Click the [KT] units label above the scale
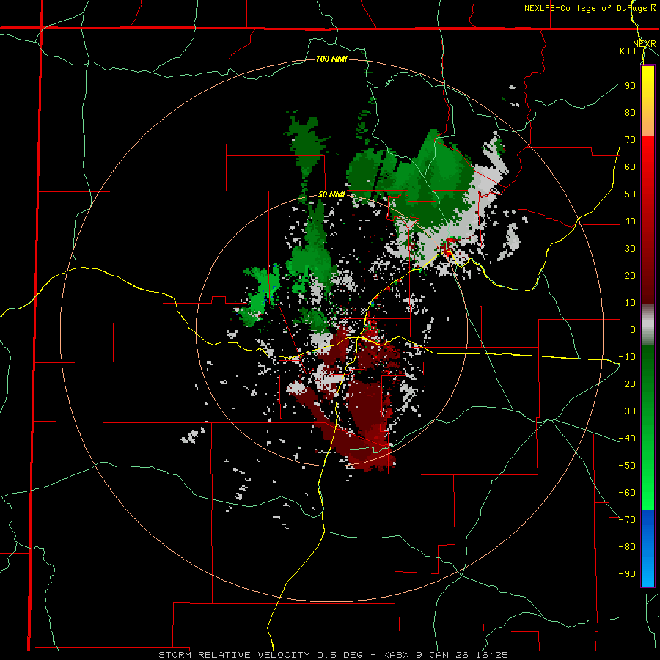Viewport: 660px width, 660px height. point(626,51)
